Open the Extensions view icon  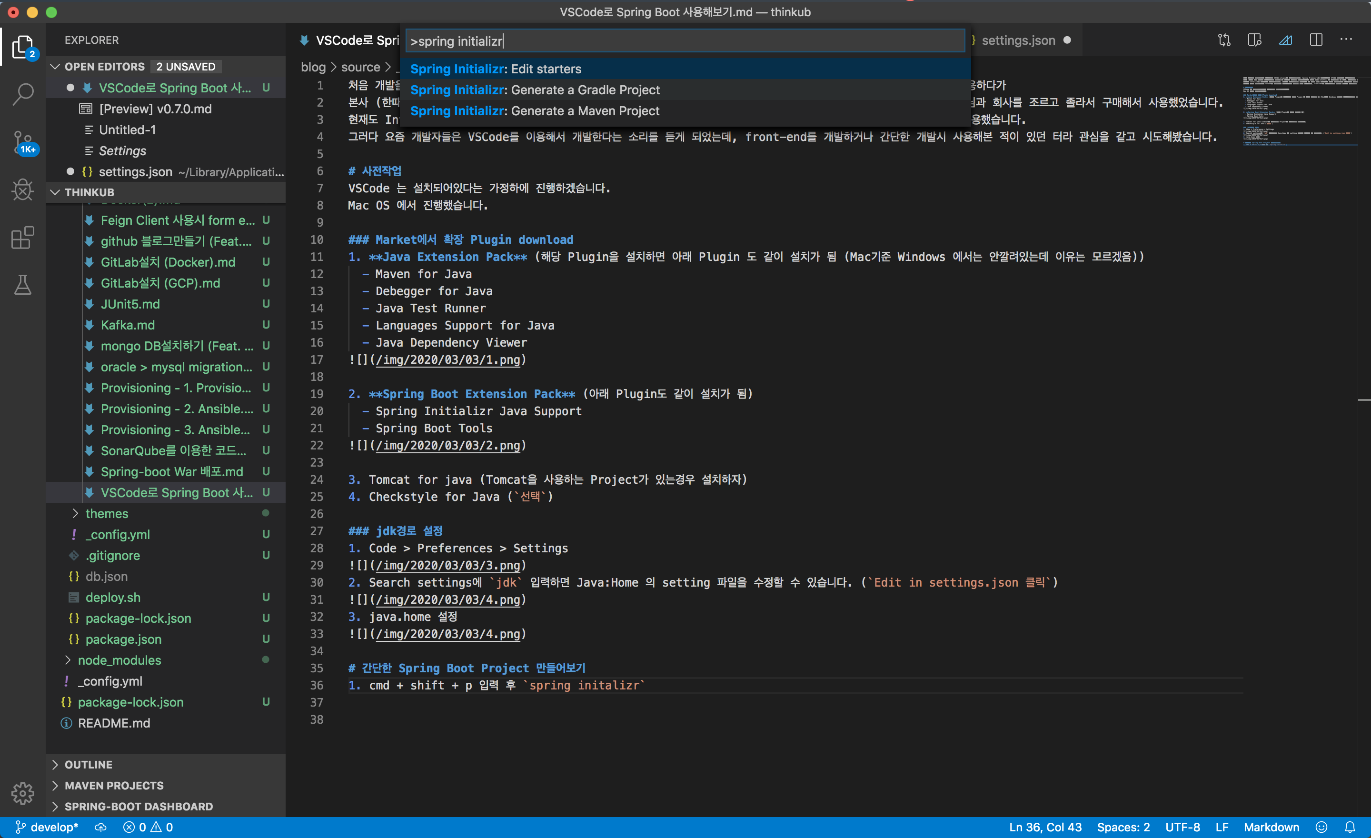coord(23,238)
